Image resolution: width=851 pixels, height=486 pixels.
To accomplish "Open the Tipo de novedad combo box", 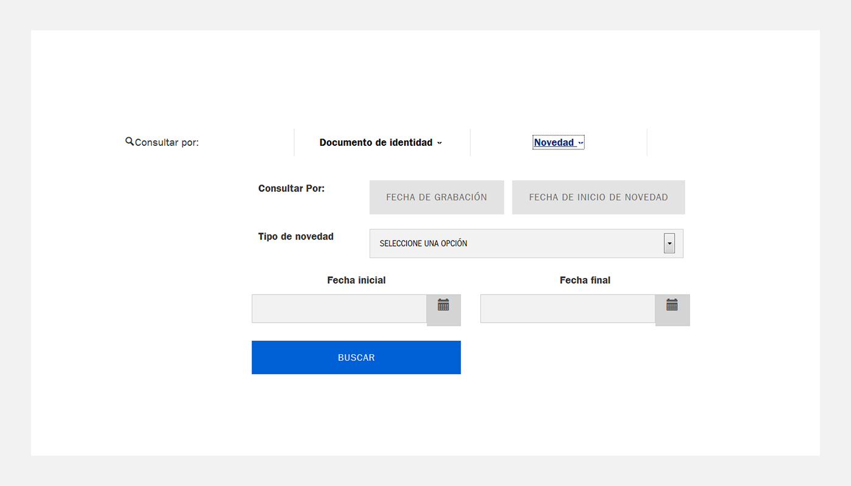I will 526,244.
